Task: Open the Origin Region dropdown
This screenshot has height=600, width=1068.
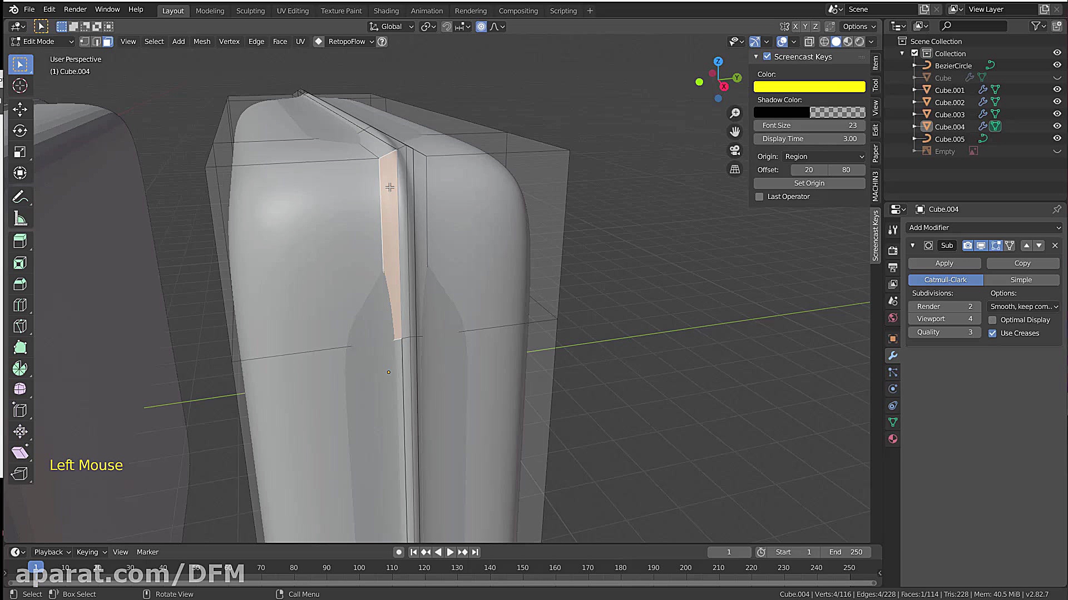Action: point(824,157)
